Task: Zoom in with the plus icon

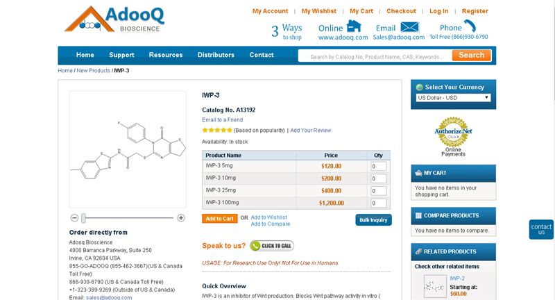Action: (x=181, y=218)
